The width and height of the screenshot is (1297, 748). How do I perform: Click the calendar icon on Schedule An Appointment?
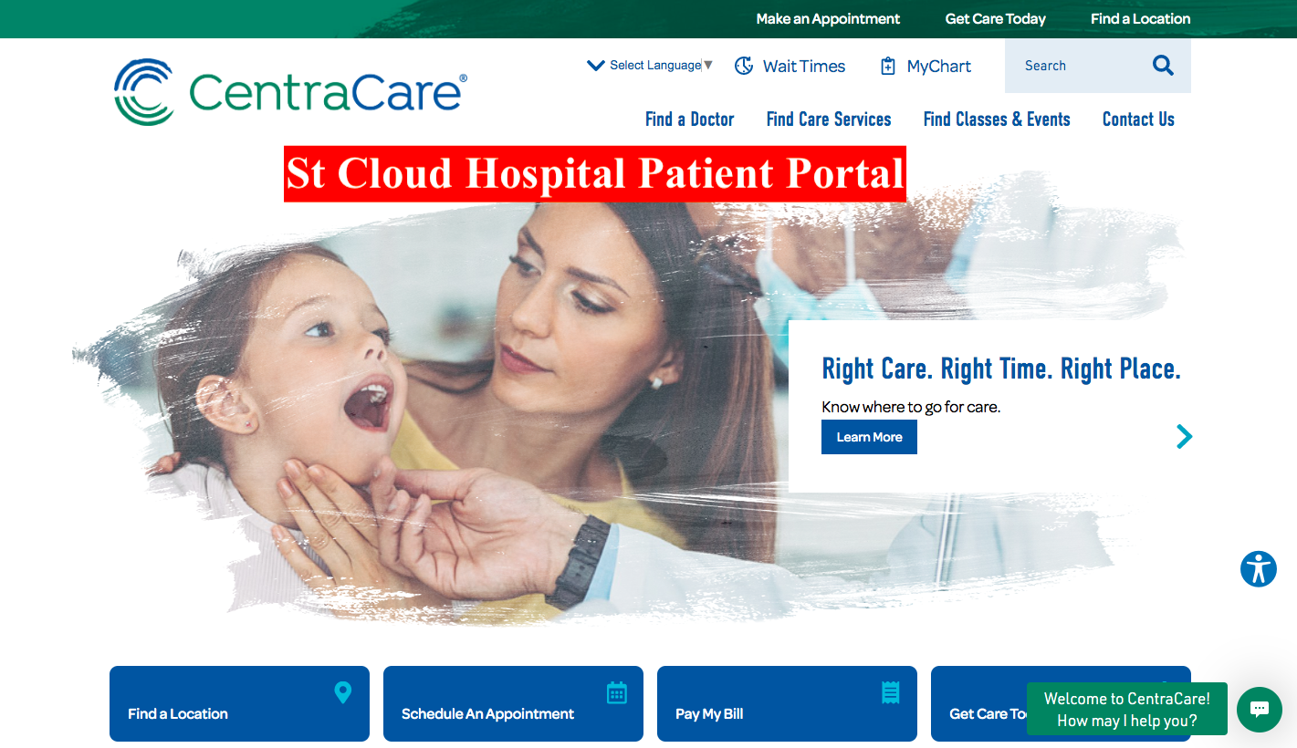617,693
